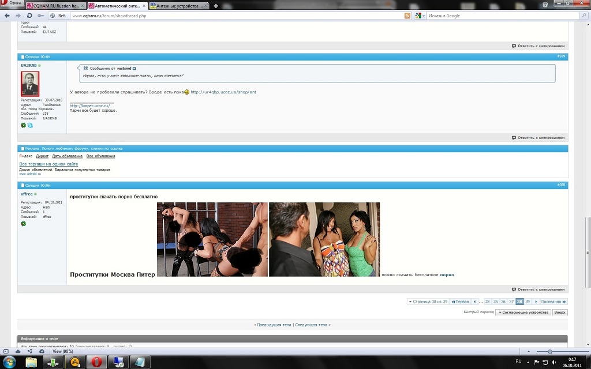This screenshot has width=591, height=369.
Task: Go back to previous page
Action: click(x=7, y=16)
